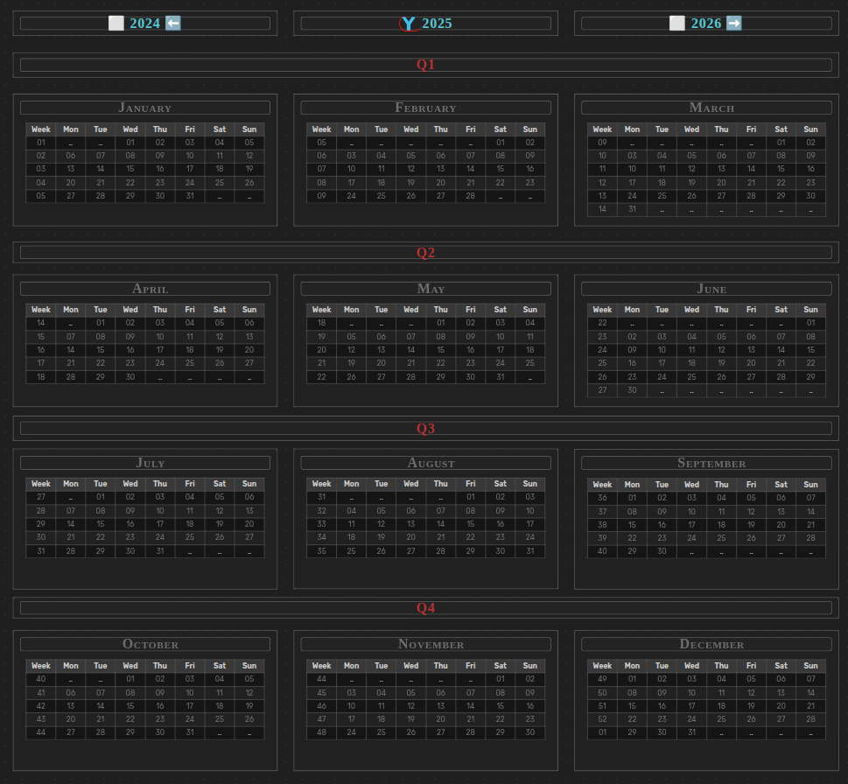The image size is (848, 784).
Task: Click day 30 in the June calendar
Action: 632,390
